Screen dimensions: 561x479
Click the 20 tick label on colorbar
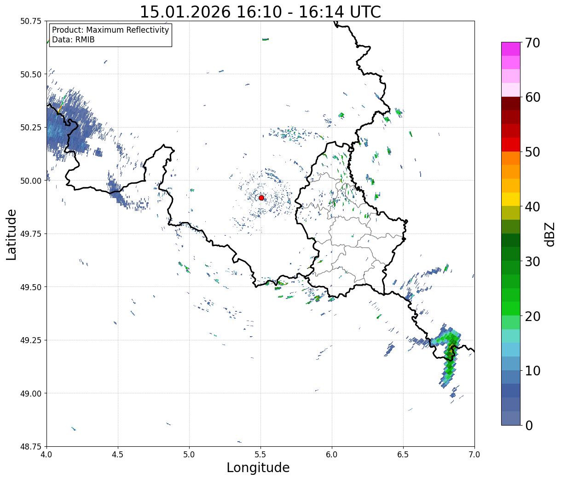[x=532, y=316]
